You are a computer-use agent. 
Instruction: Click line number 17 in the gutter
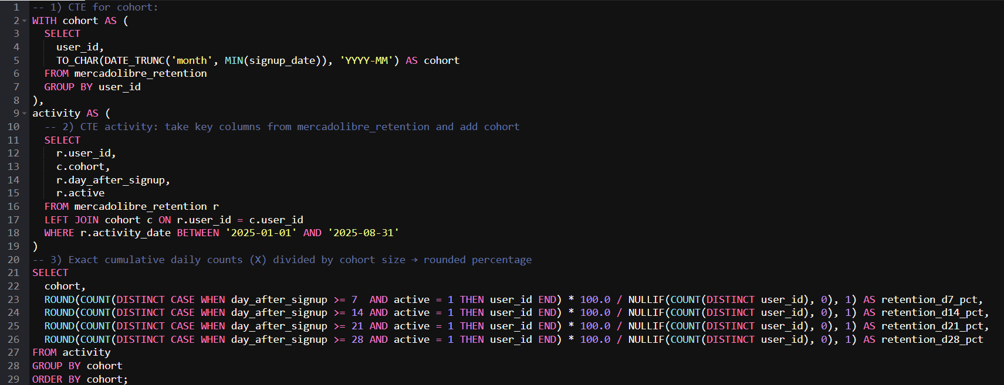[x=13, y=220]
